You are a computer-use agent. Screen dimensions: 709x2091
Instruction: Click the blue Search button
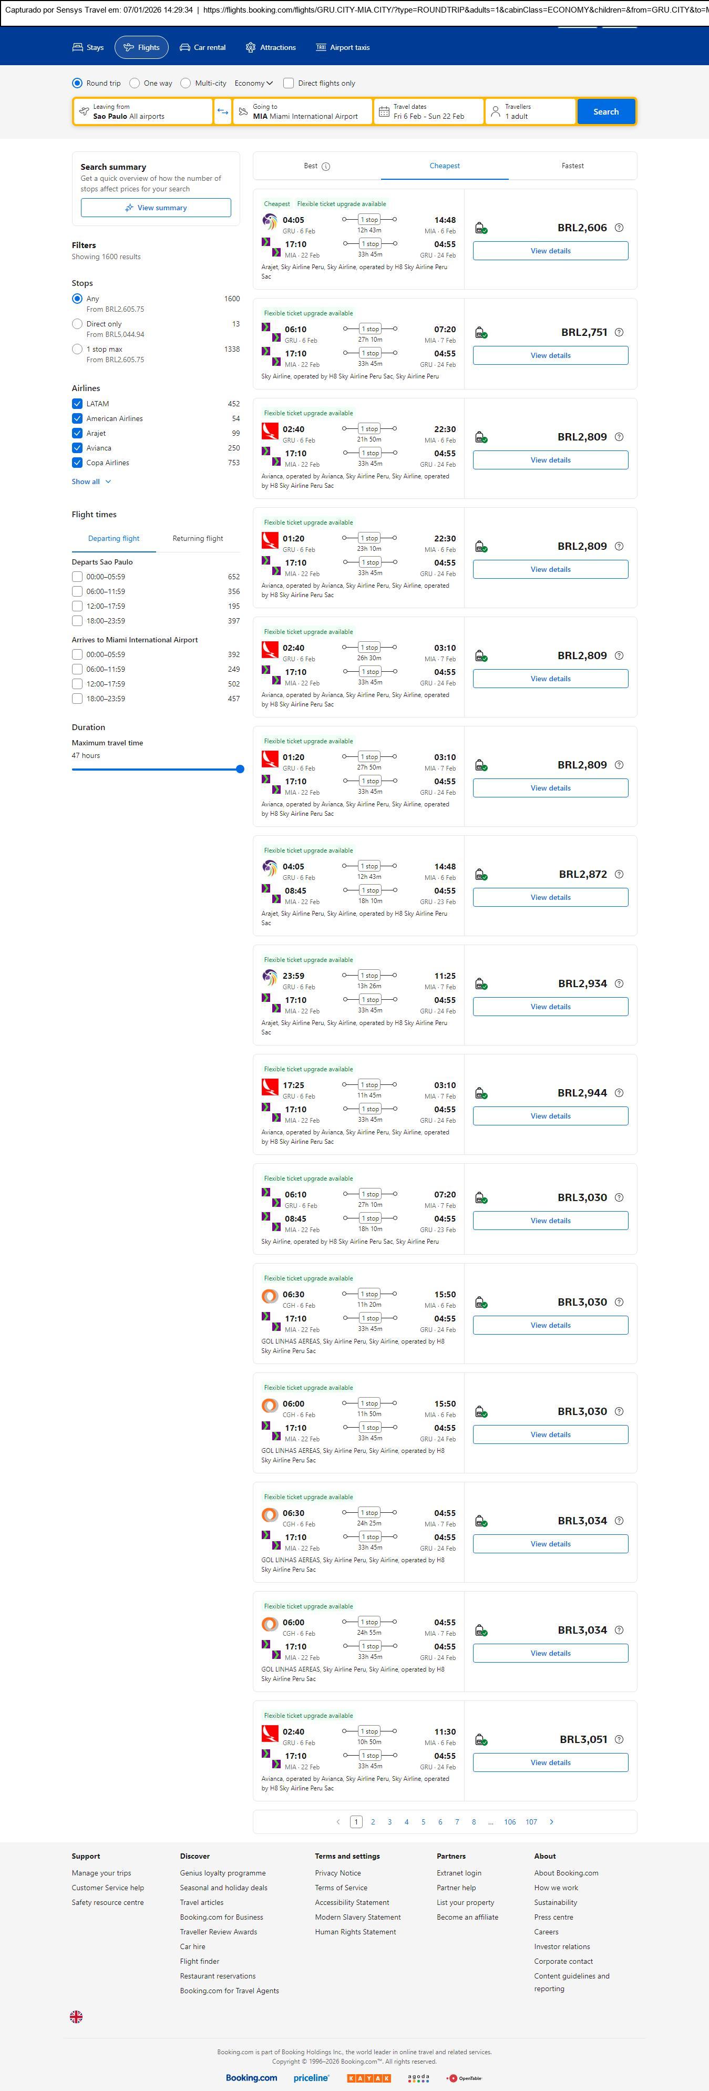click(605, 111)
